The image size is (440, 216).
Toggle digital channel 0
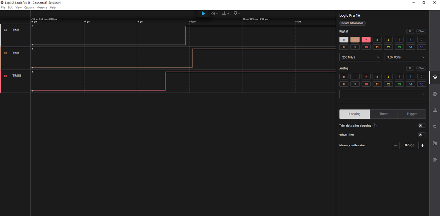[344, 40]
